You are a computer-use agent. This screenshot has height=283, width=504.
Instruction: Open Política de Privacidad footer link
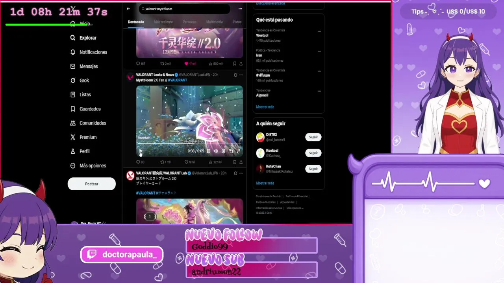pyautogui.click(x=297, y=196)
